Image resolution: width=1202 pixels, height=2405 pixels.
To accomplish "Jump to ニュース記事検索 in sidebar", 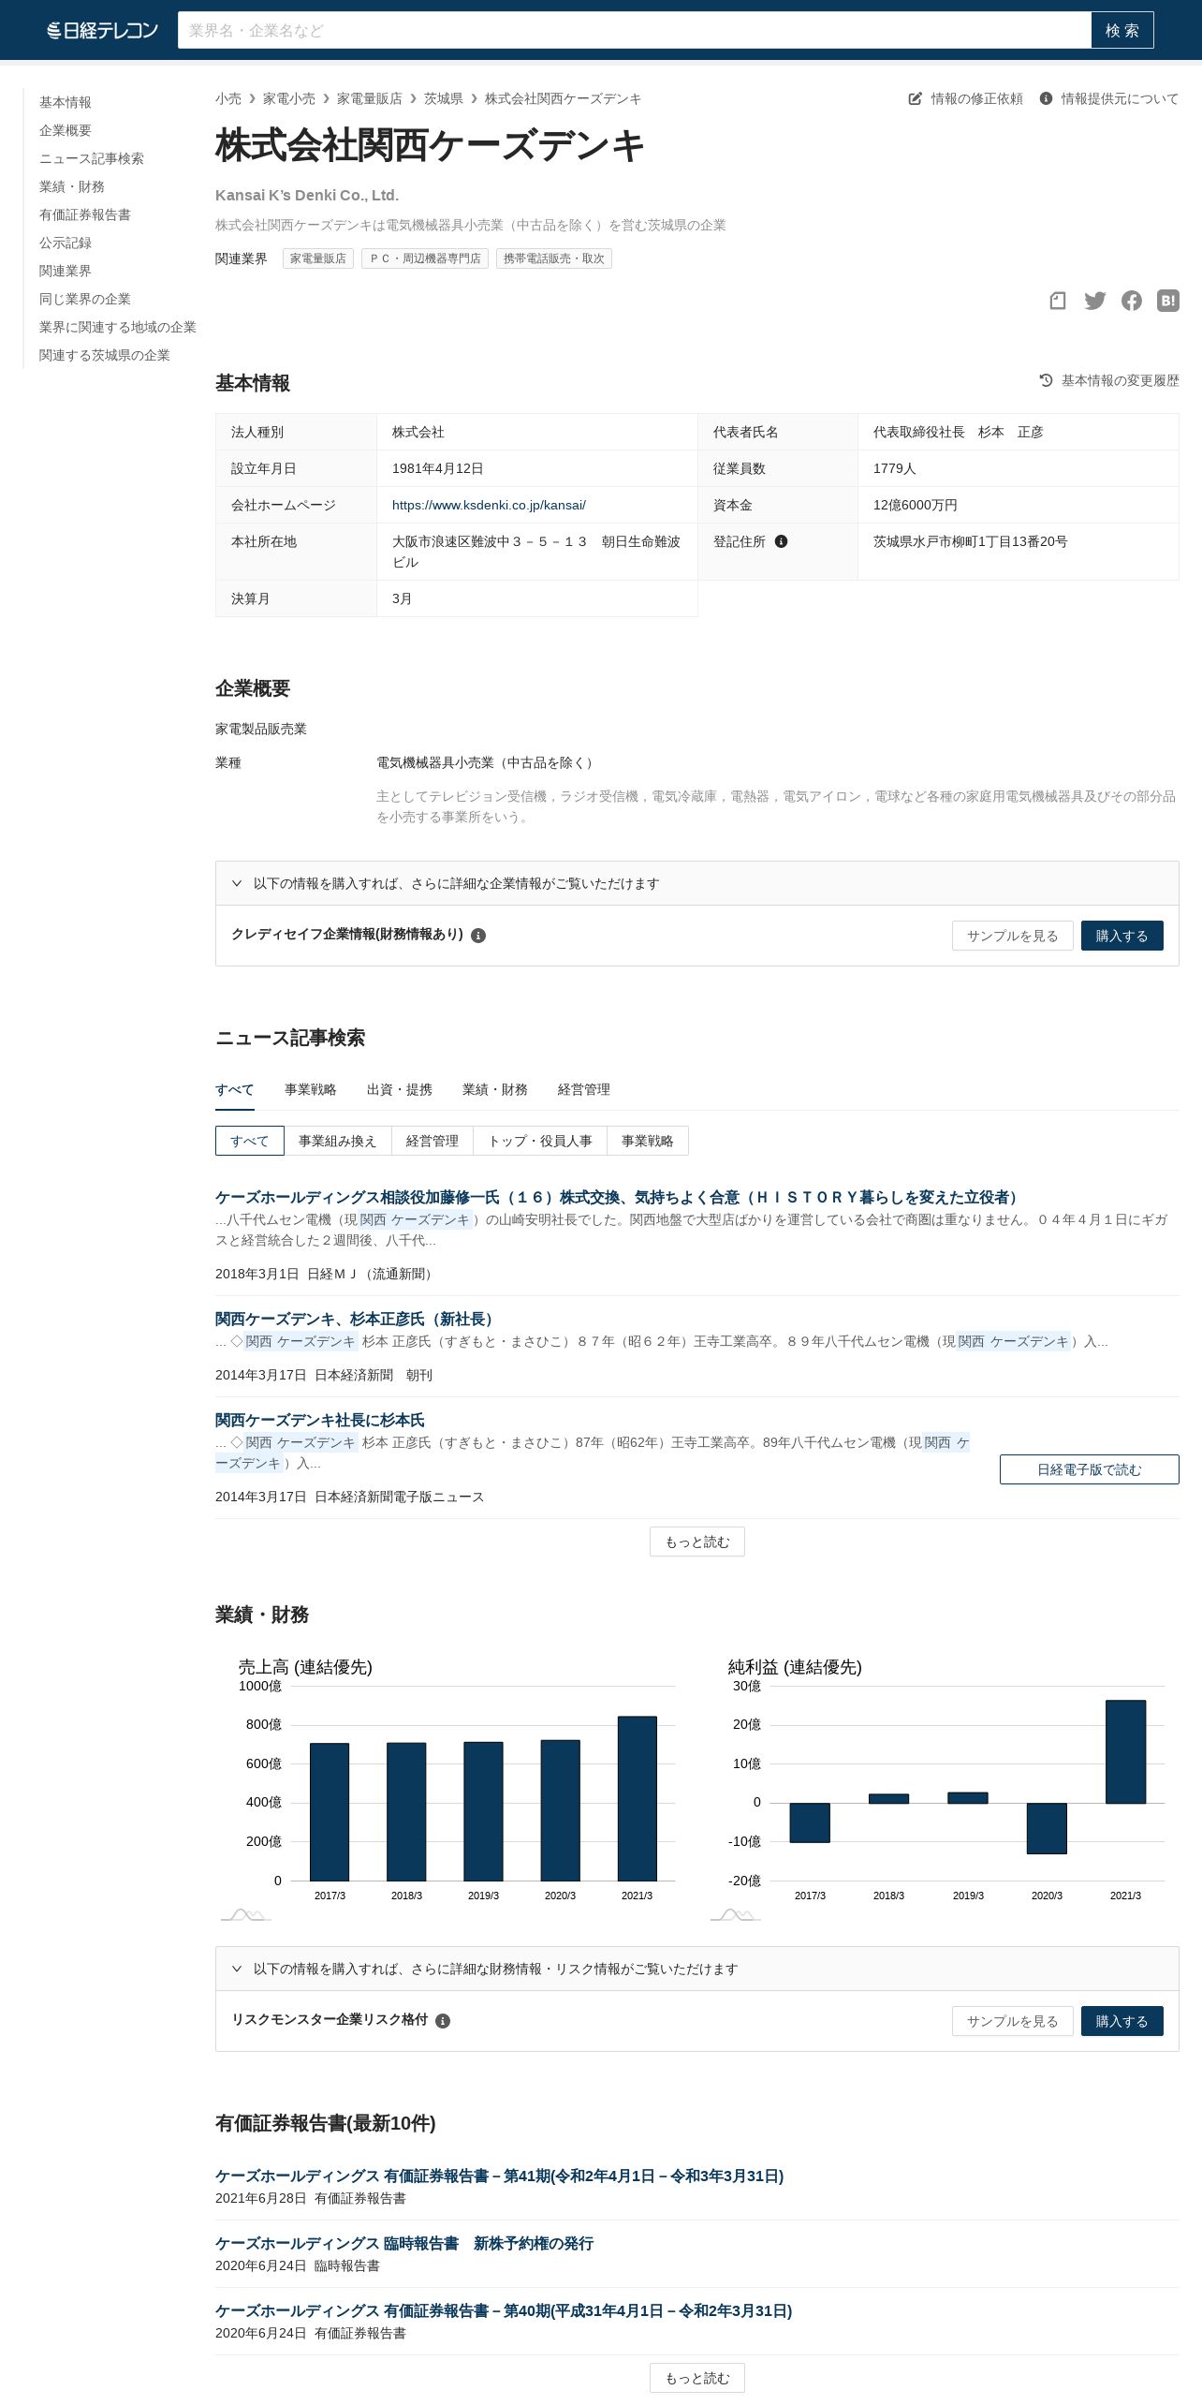I will click(x=92, y=158).
